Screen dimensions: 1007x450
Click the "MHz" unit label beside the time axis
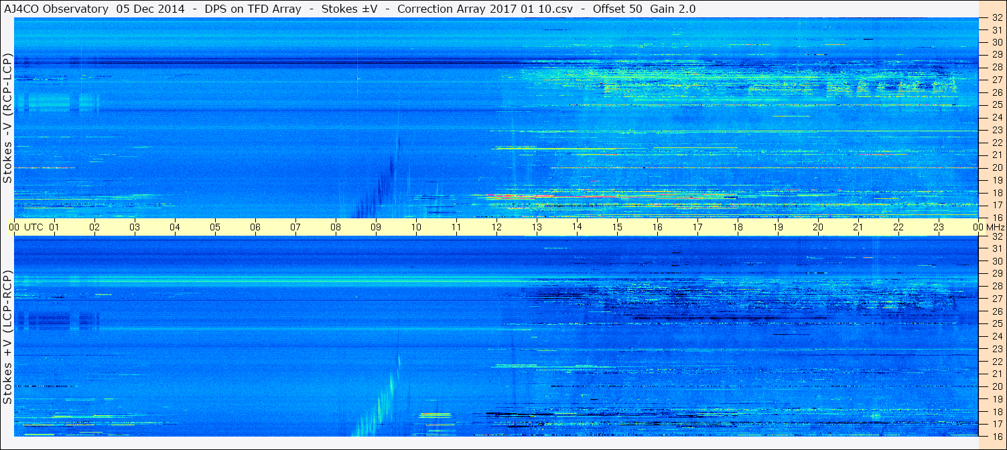994,227
